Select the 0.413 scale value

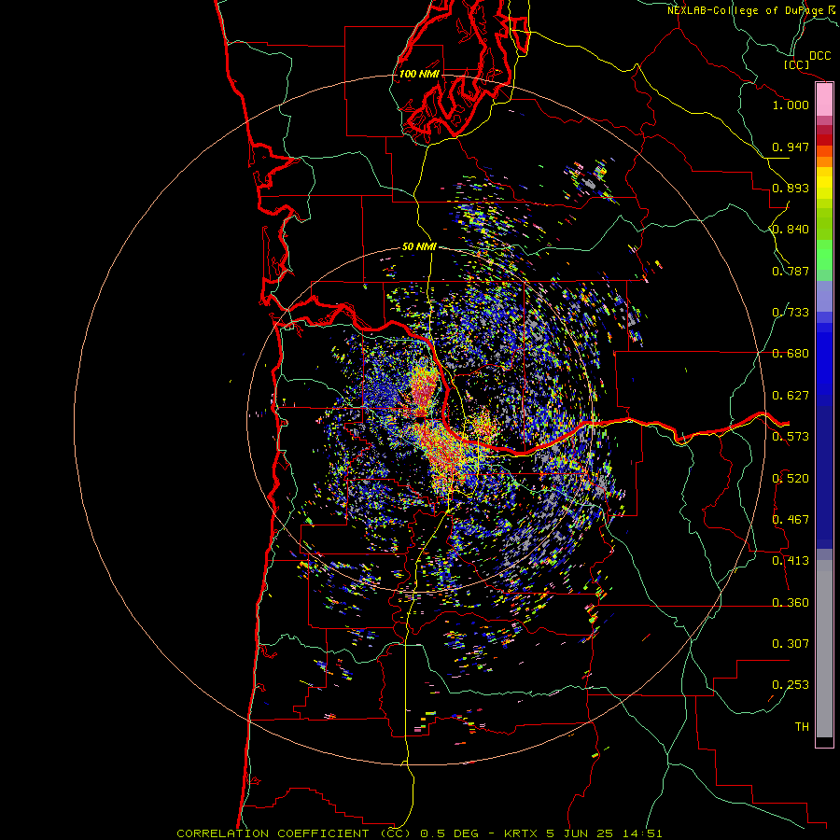point(791,561)
